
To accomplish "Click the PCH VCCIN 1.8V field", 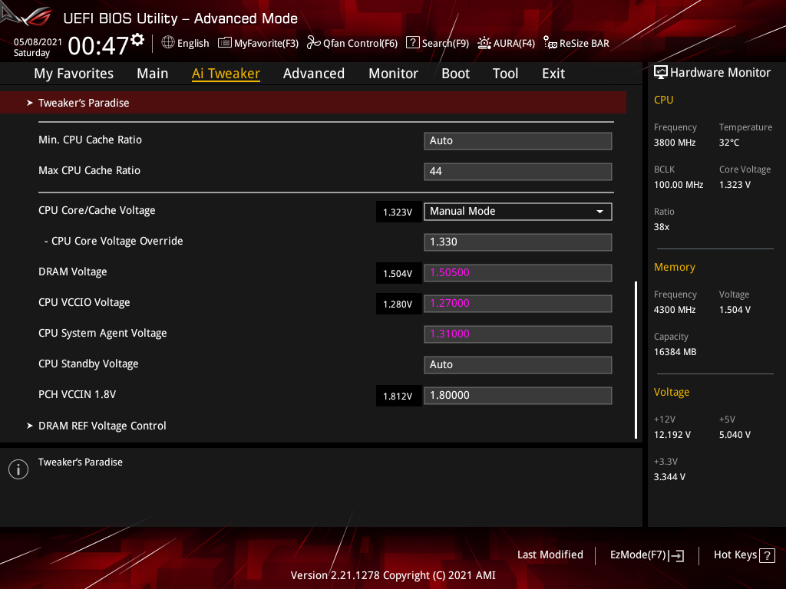I will coord(518,395).
